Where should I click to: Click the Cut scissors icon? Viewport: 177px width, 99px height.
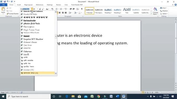click(x=7, y=8)
